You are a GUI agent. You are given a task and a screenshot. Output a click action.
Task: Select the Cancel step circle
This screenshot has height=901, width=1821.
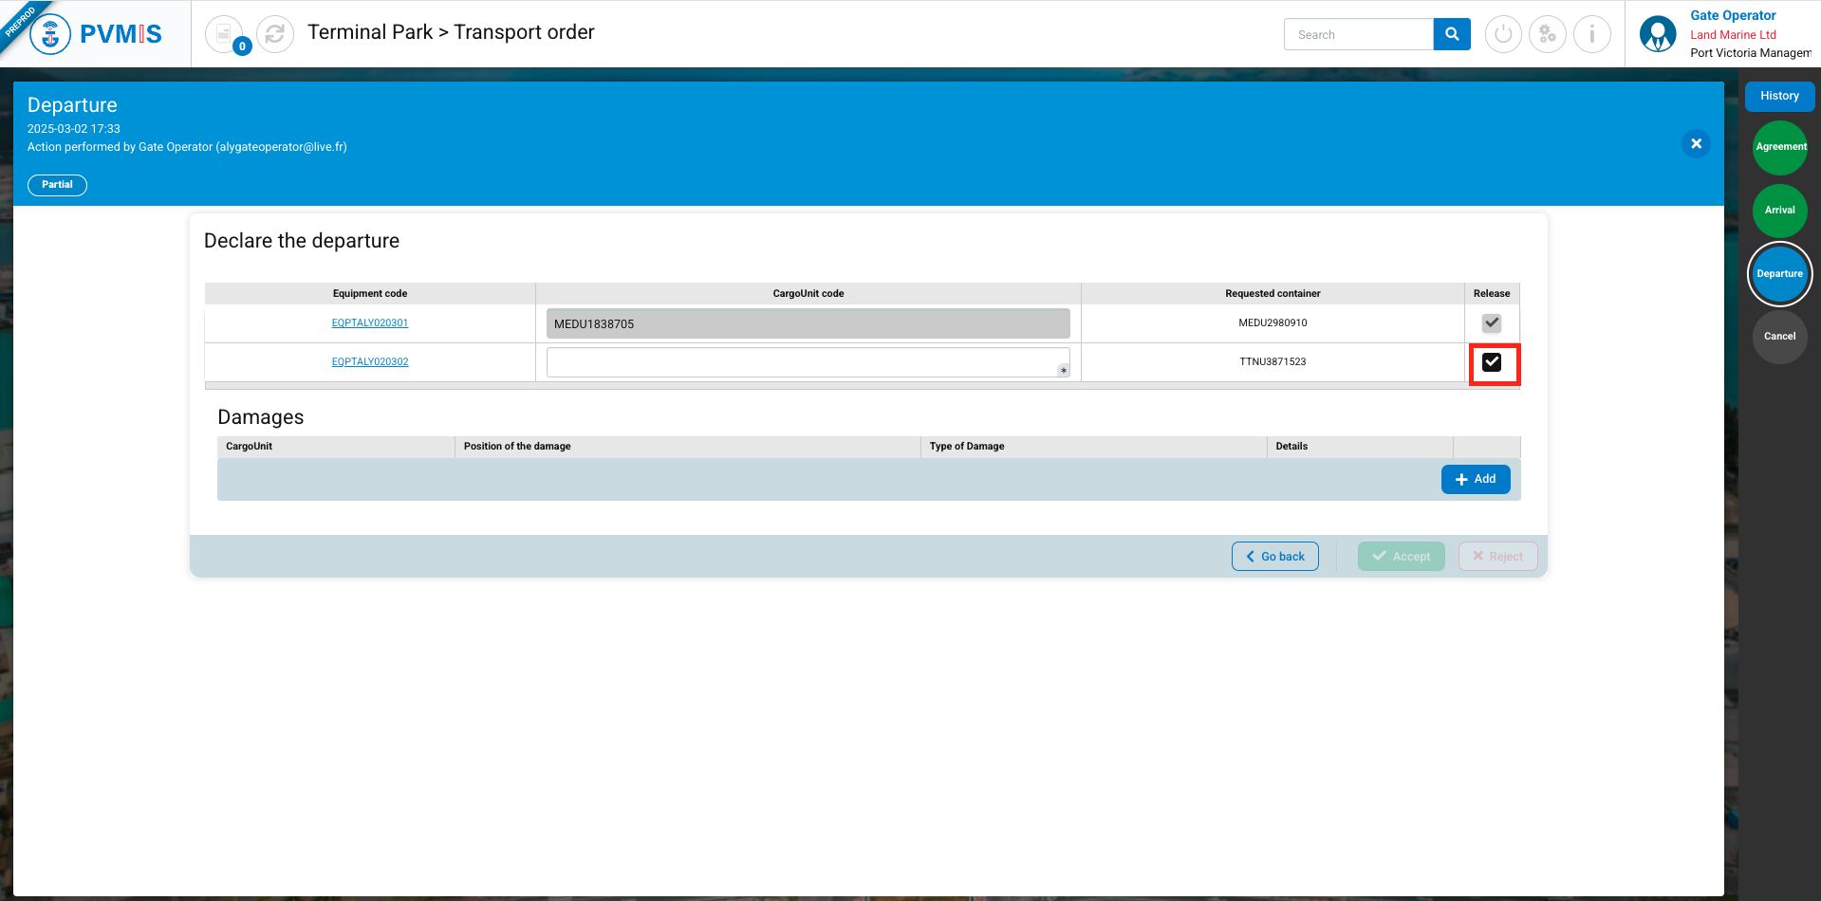tap(1779, 337)
